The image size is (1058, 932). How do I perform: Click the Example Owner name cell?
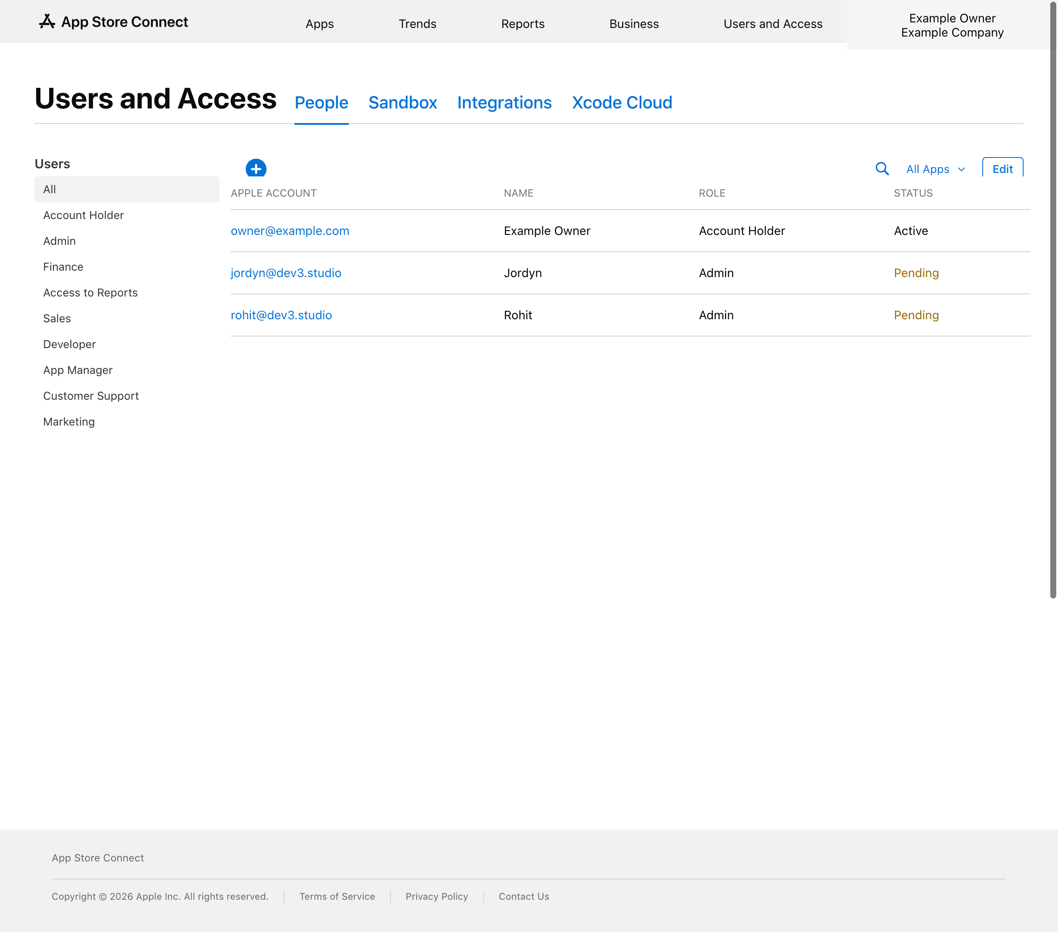(x=547, y=231)
